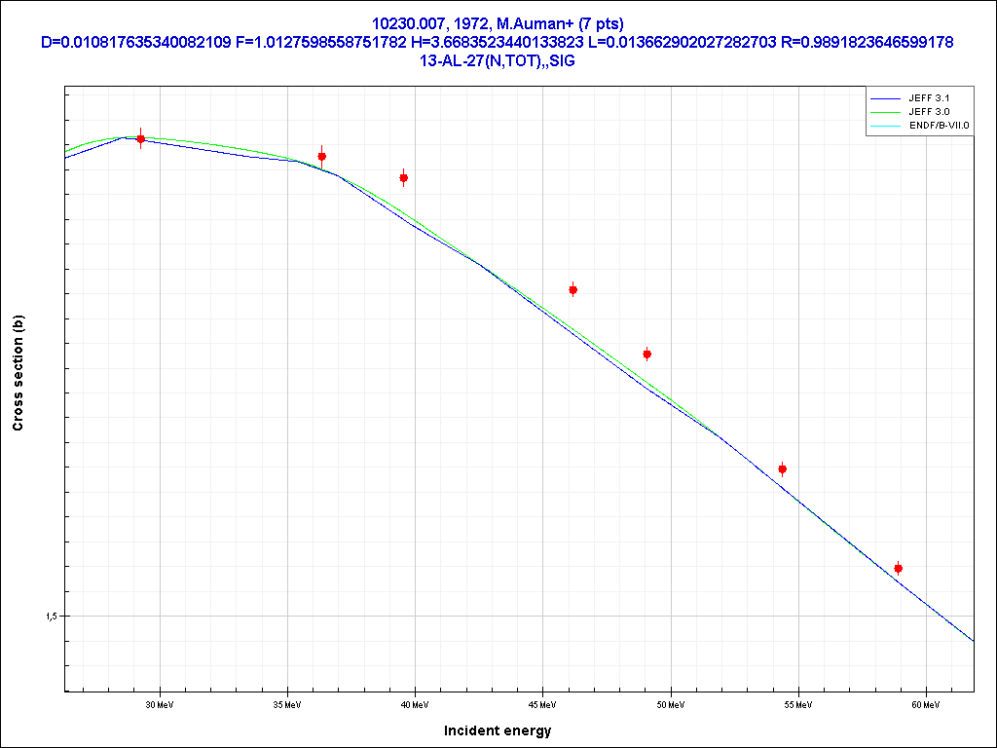Click the data point just below 40 MeV

403,178
